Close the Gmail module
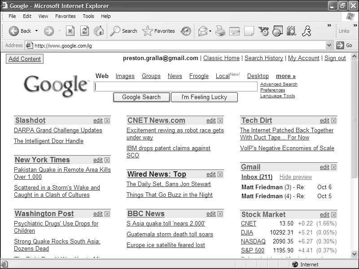The image size is (359, 269). [x=333, y=167]
